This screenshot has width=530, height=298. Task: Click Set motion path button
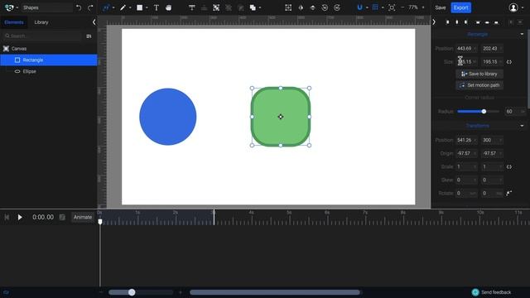pyautogui.click(x=479, y=85)
